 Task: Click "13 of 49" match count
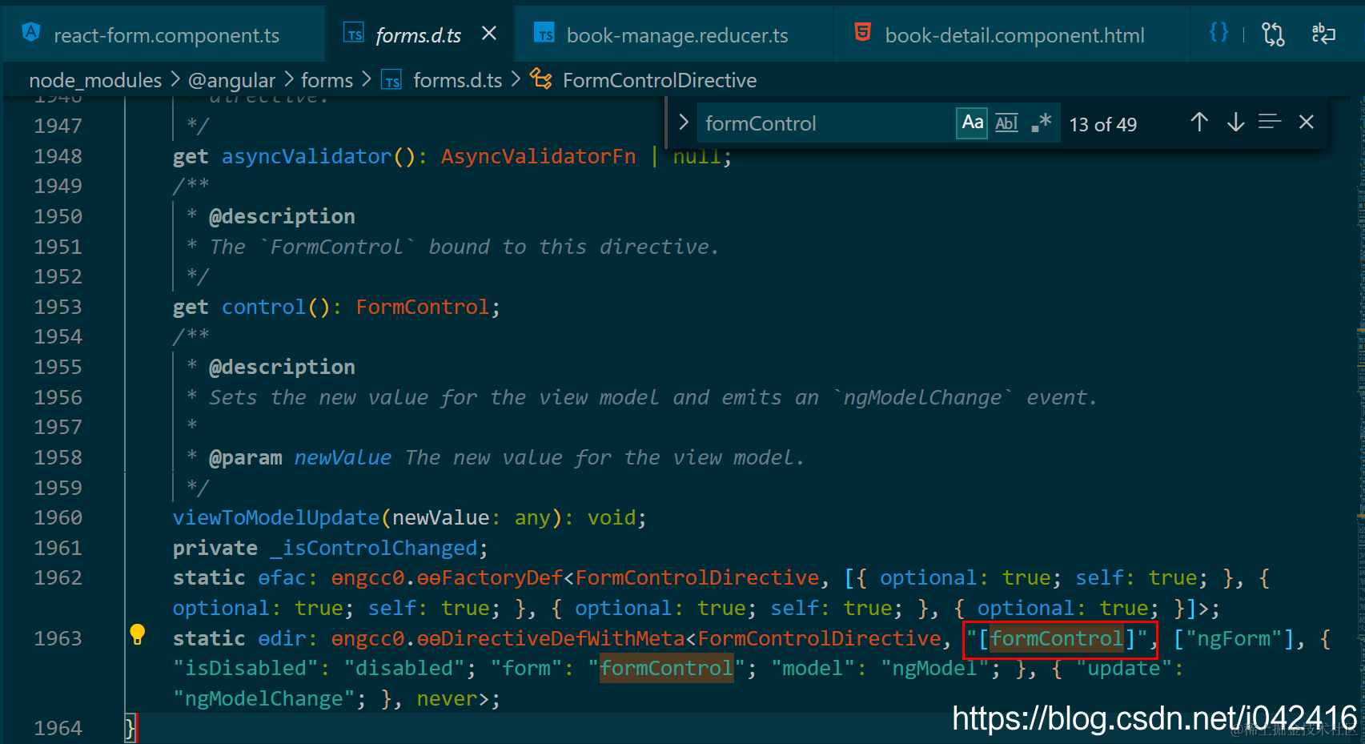(x=1103, y=124)
